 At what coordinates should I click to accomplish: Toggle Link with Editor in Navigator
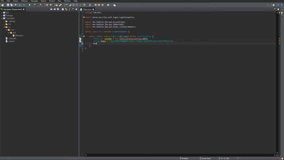pyautogui.click(x=66, y=9)
